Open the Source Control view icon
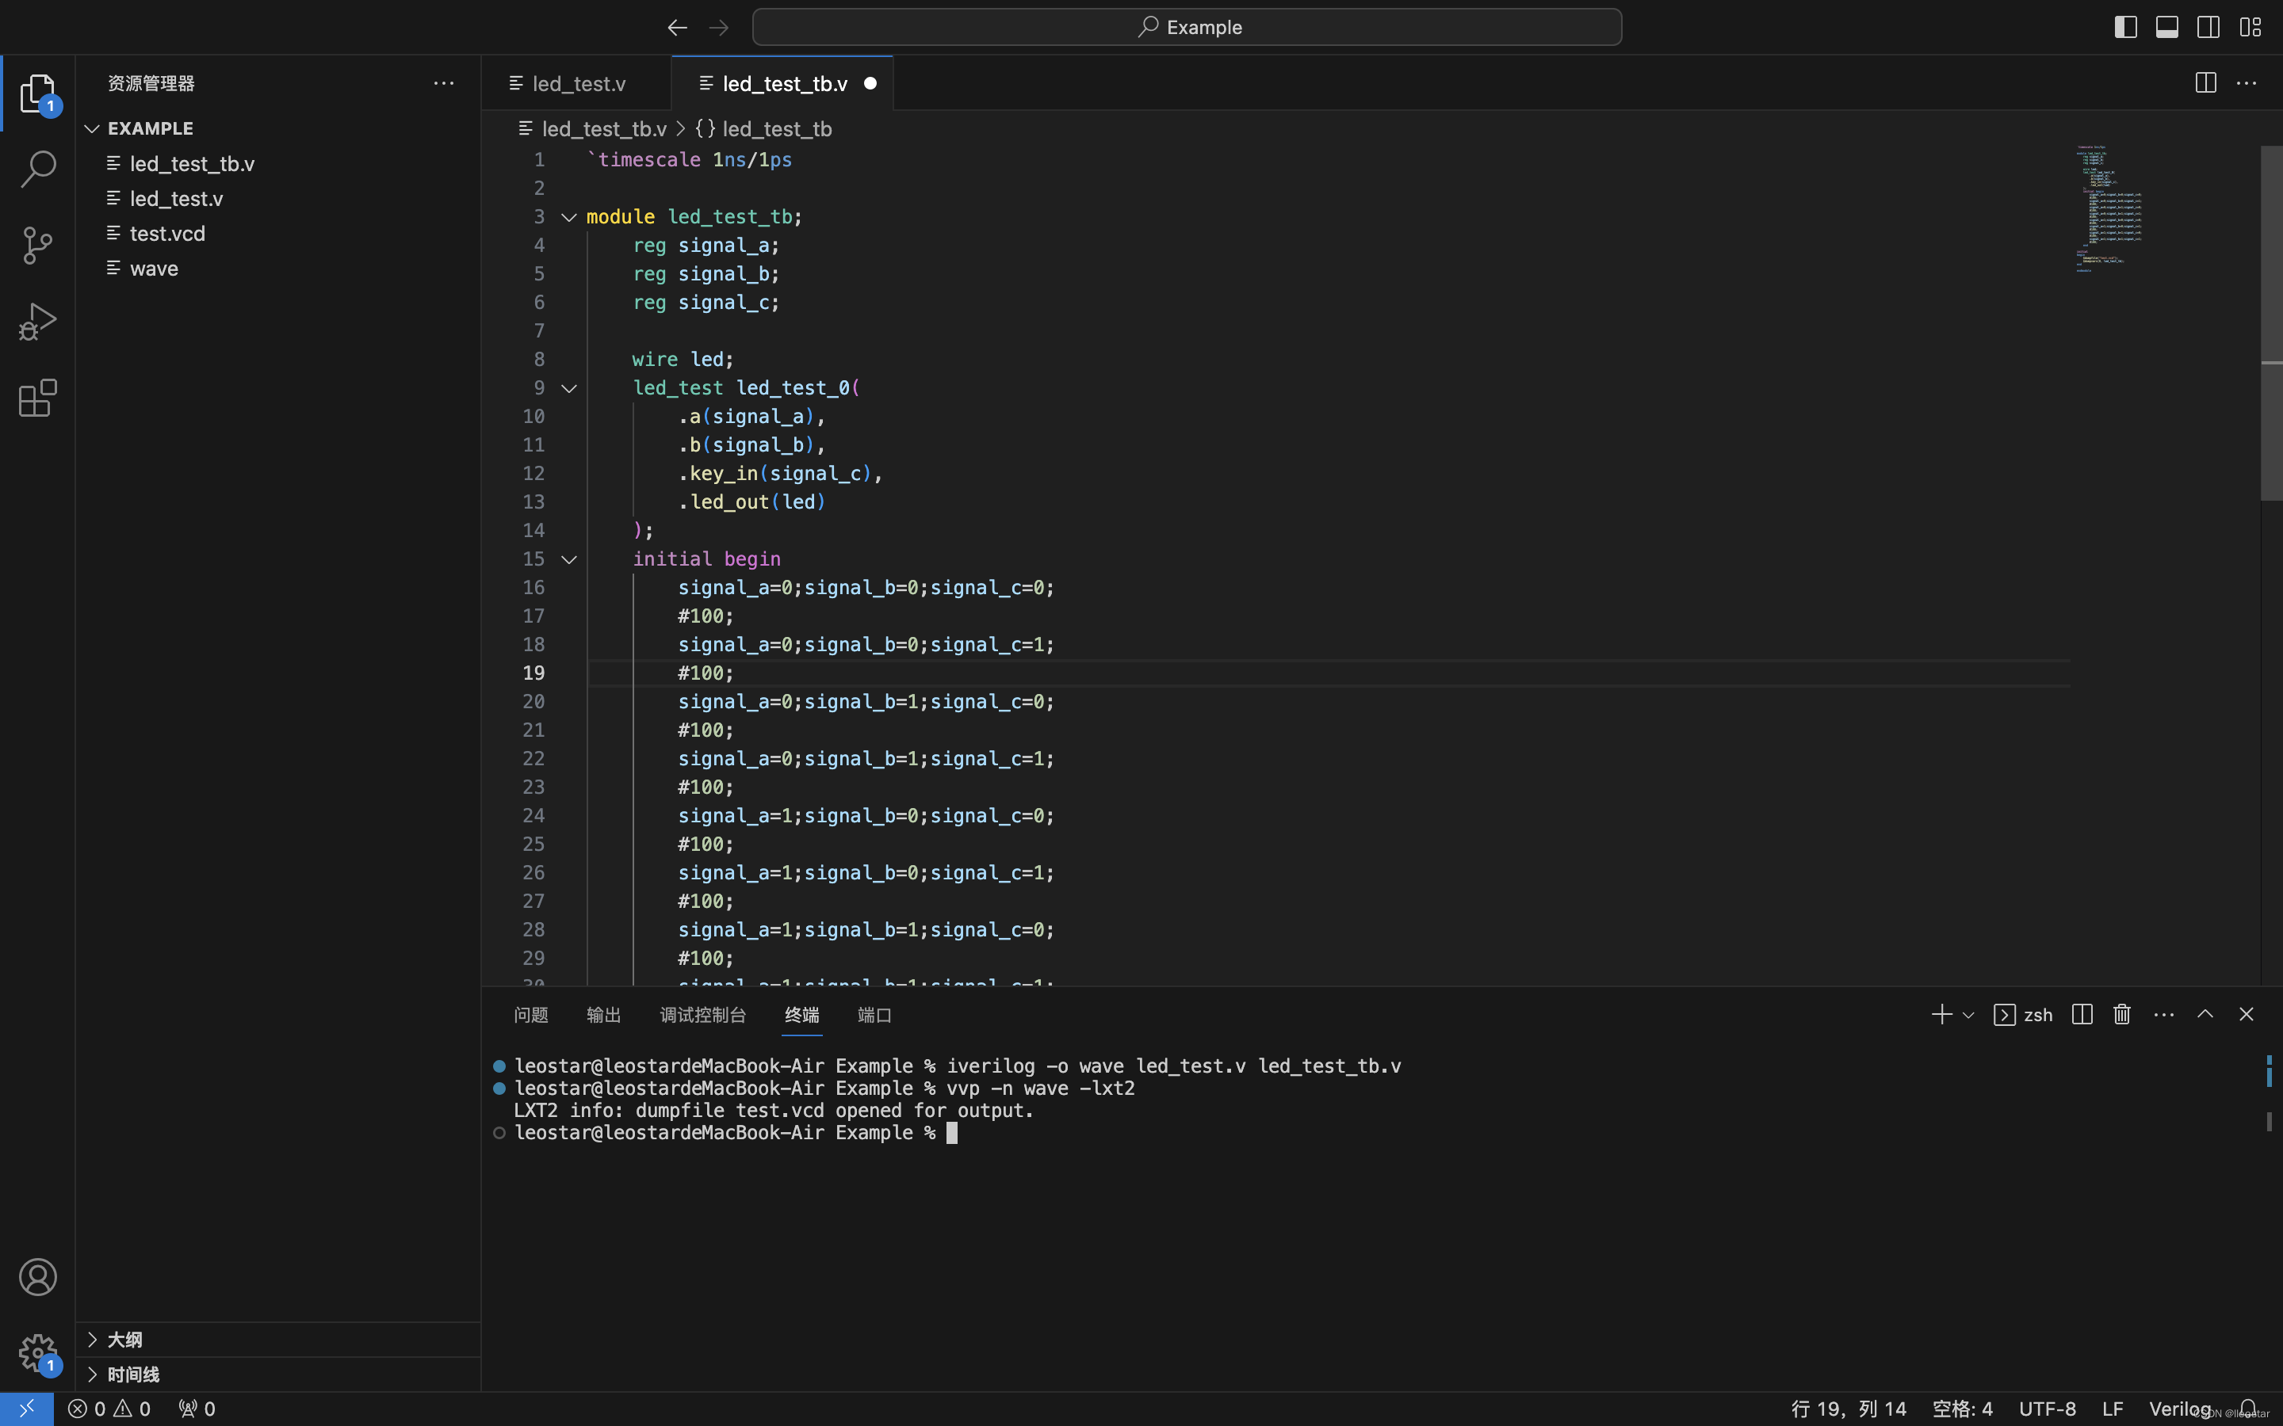 (38, 246)
